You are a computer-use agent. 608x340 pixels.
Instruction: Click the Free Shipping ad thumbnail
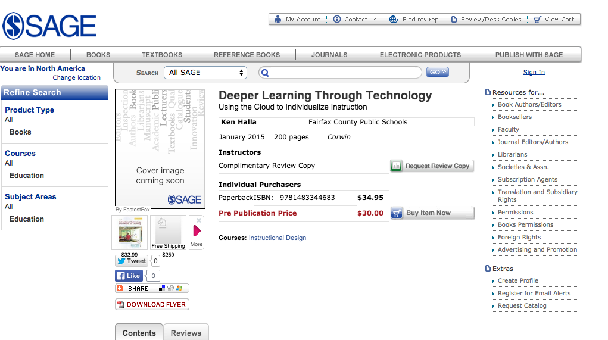click(x=168, y=232)
